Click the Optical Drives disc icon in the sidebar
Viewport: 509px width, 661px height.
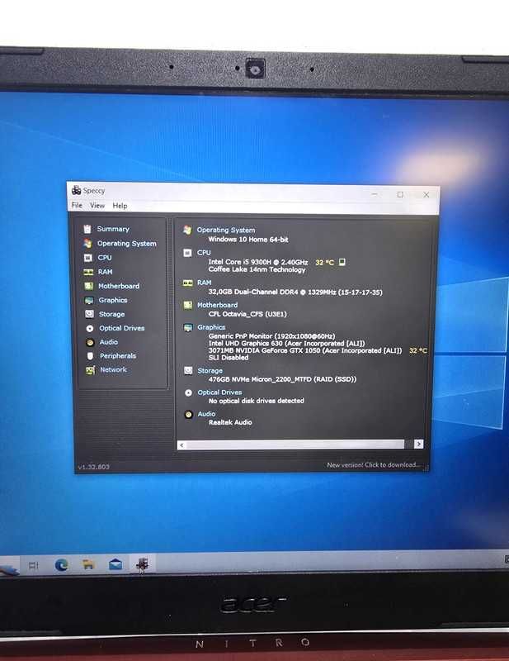(90, 328)
